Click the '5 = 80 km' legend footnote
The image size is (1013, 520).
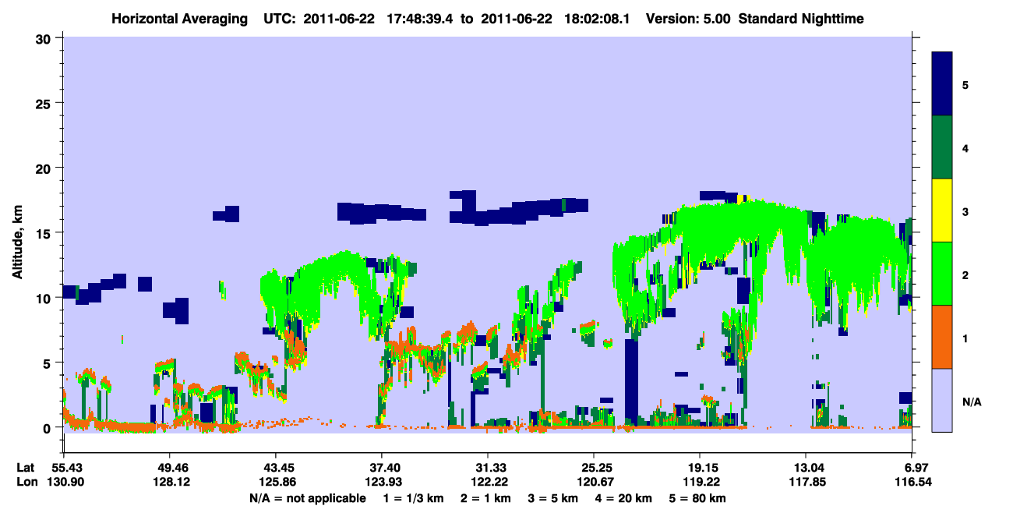[x=700, y=498]
